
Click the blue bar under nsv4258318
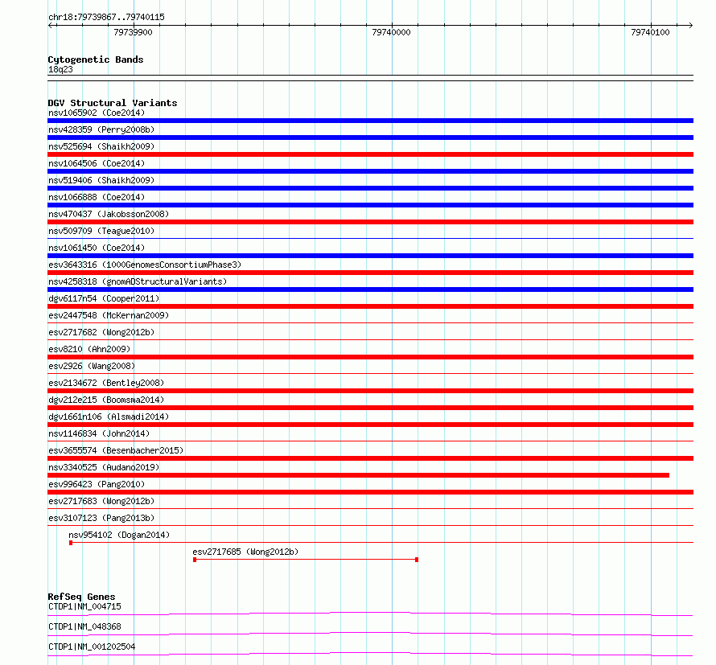pyautogui.click(x=370, y=289)
